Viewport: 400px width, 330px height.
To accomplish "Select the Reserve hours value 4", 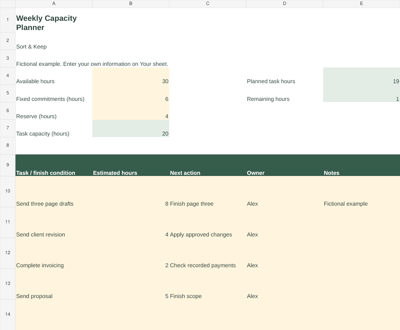I will [x=131, y=111].
